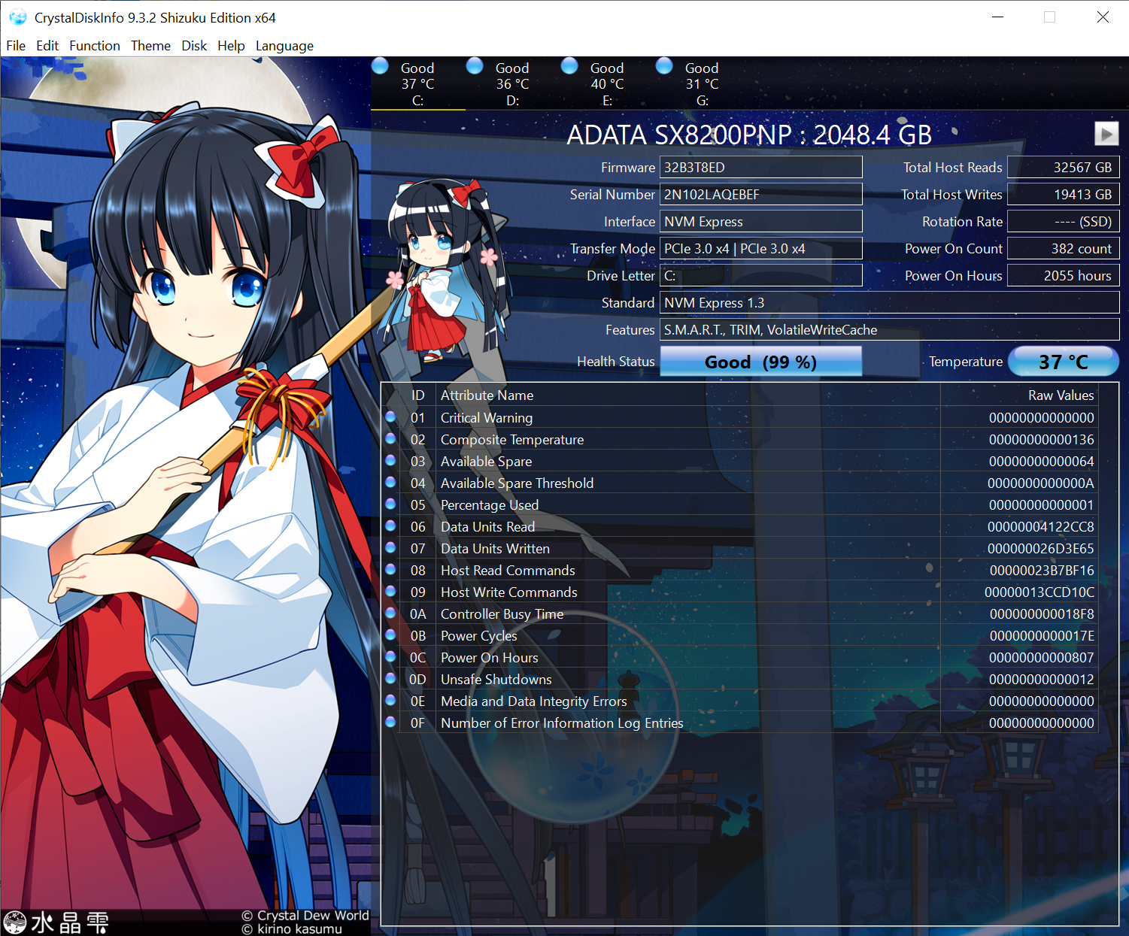This screenshot has width=1129, height=936.
Task: Click status dot for Power On Hours row
Action: point(390,656)
